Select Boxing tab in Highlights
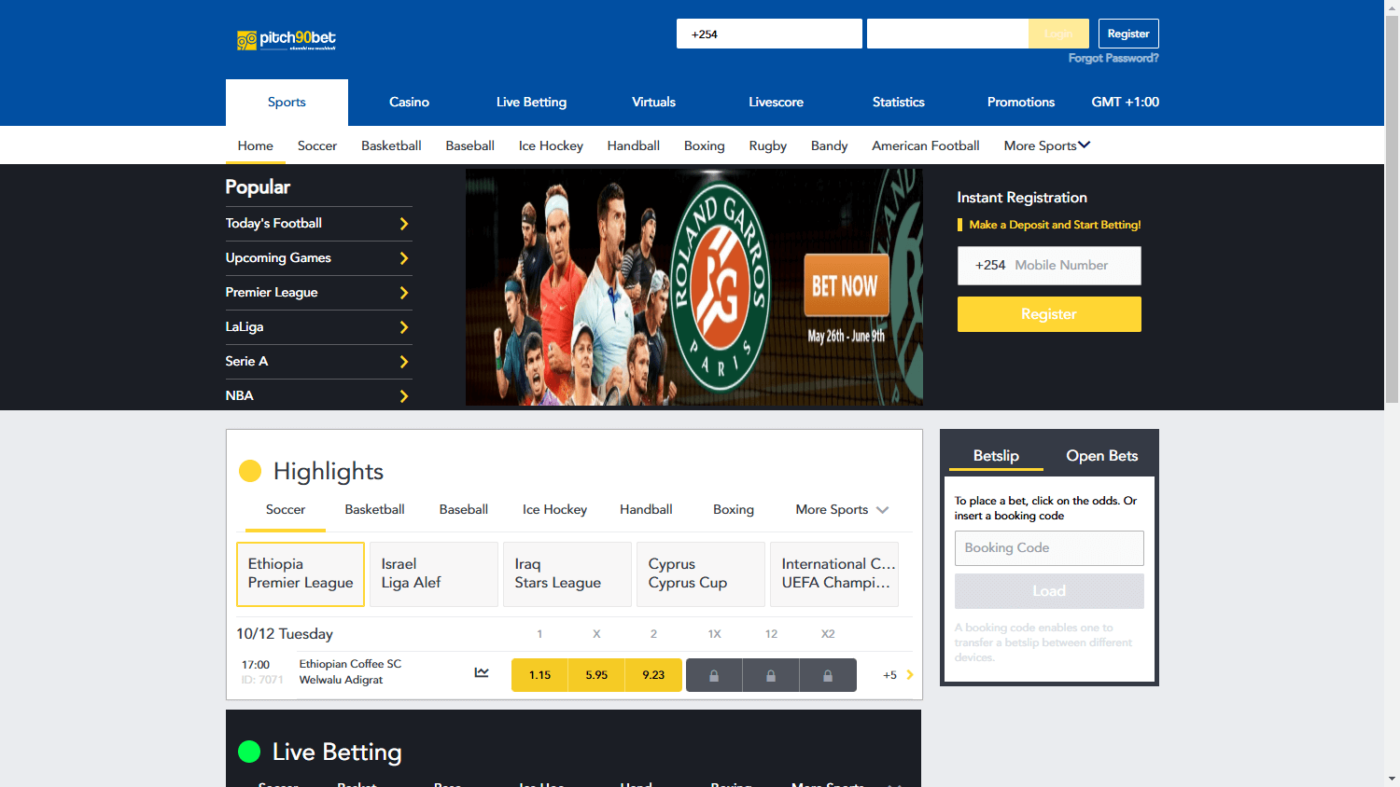The height and width of the screenshot is (787, 1400). pyautogui.click(x=734, y=509)
